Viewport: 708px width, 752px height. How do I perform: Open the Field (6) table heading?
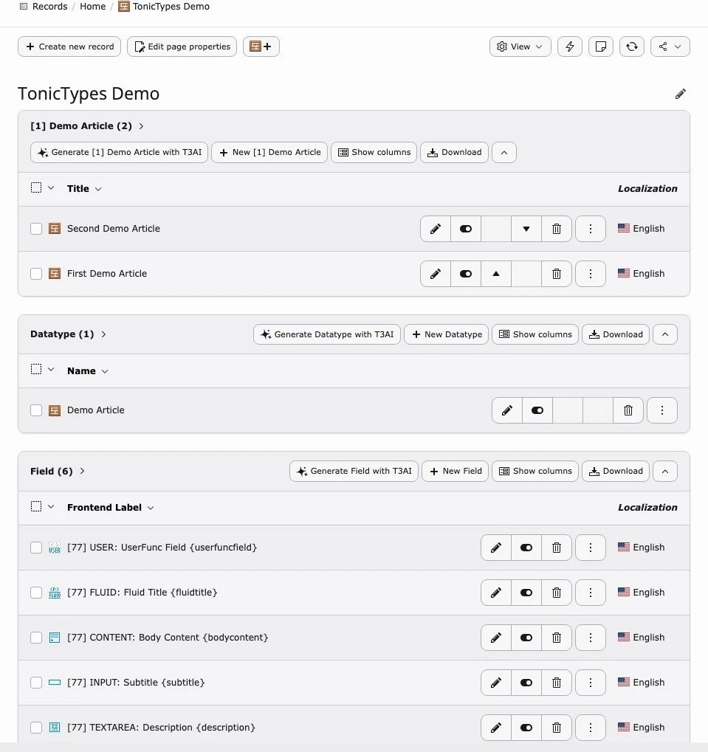pyautogui.click(x=58, y=471)
